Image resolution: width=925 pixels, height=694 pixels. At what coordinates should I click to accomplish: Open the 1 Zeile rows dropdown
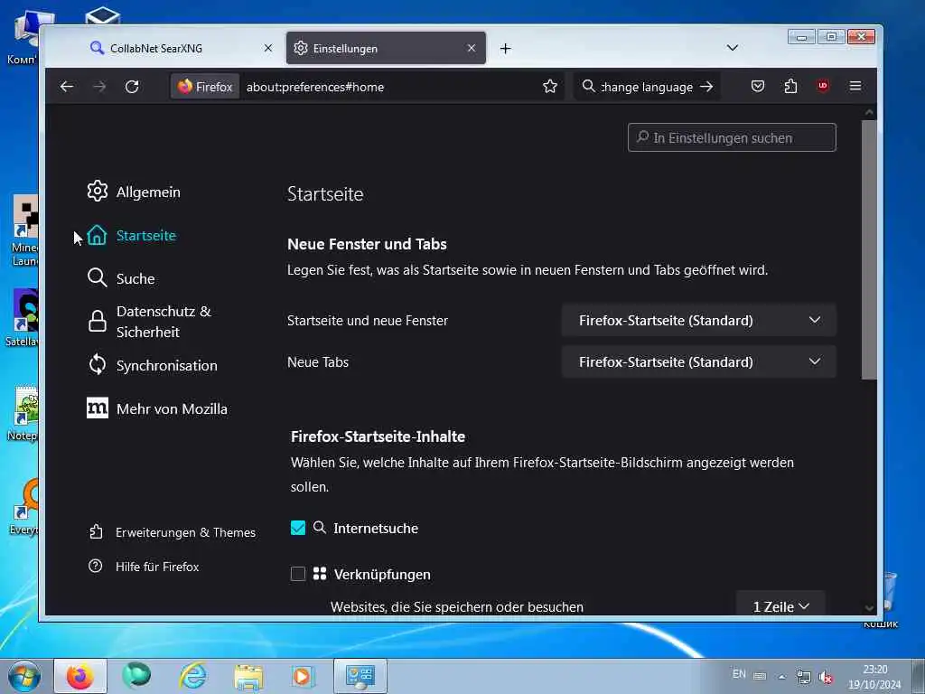(780, 606)
